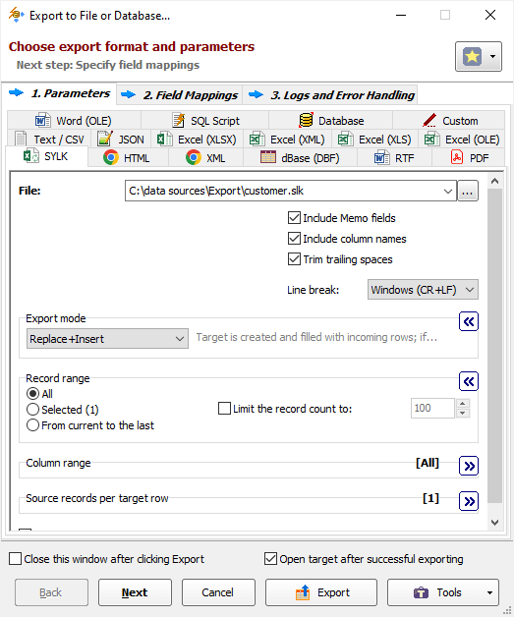Click the Next button

point(135,592)
